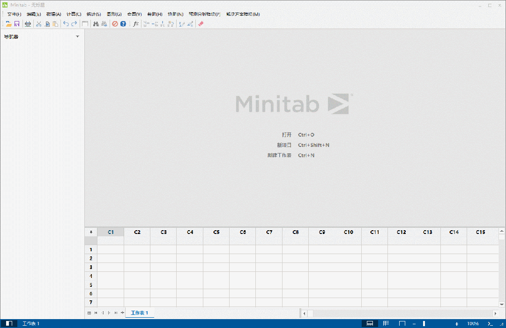Open the 统计(S) Stat menu
This screenshot has height=328, width=506.
click(x=94, y=14)
